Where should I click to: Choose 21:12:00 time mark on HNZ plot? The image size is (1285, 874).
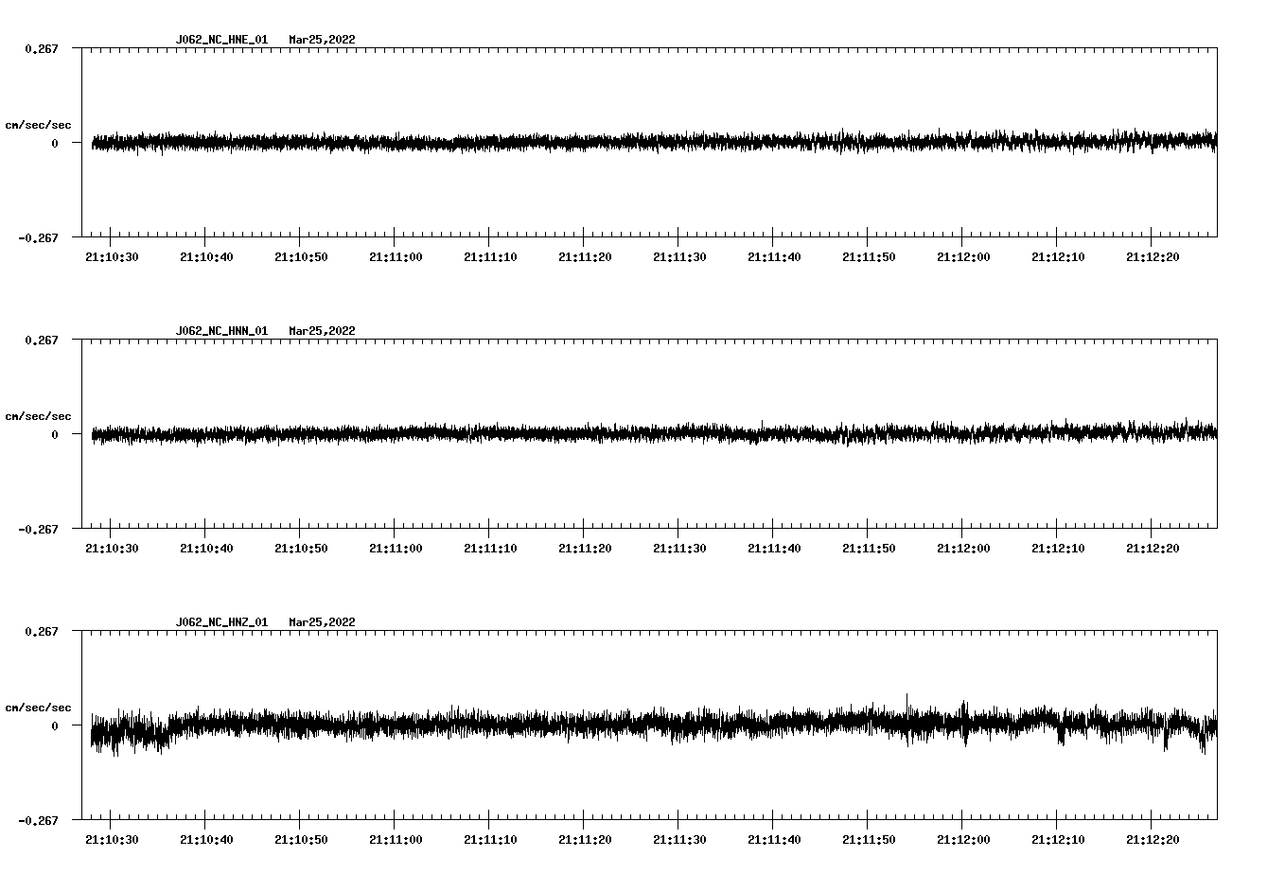pyautogui.click(x=963, y=840)
